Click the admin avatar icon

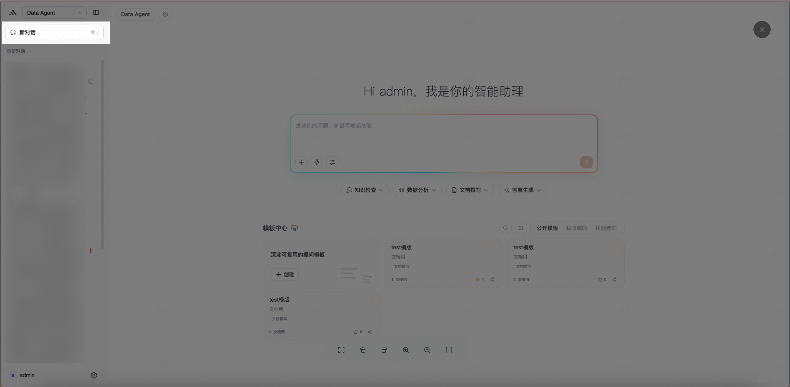tap(13, 375)
